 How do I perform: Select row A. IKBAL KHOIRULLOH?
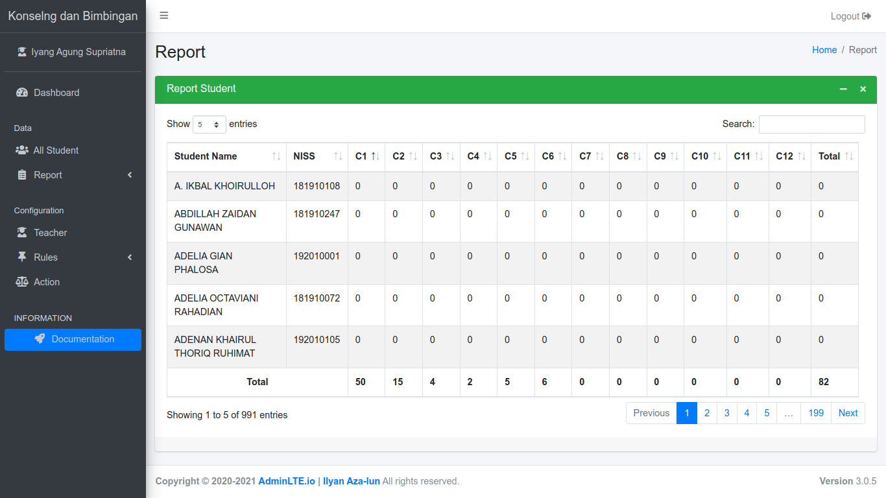512,186
